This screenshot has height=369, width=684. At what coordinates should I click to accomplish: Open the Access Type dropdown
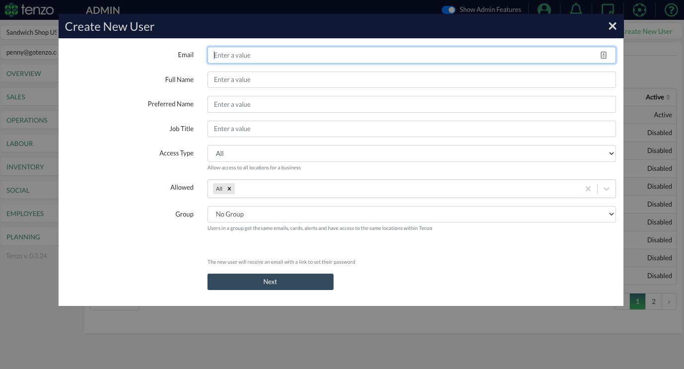(411, 153)
